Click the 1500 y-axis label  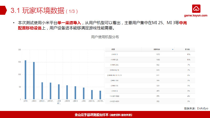pyautogui.click(x=19, y=62)
